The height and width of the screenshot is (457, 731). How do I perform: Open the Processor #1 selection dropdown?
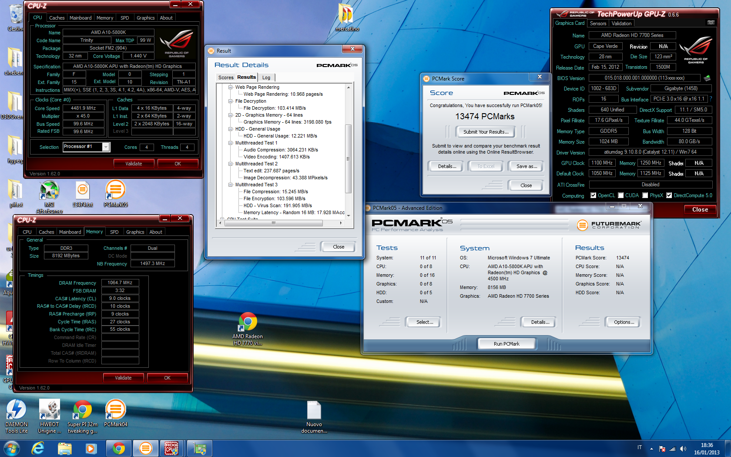tap(105, 147)
